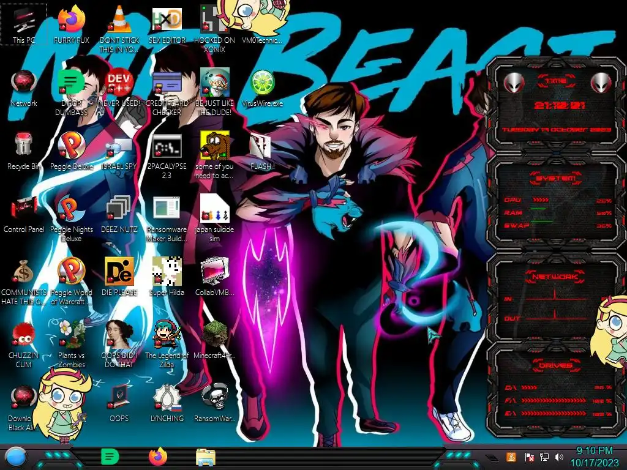Open the DIE PLEASE shortcut with De icon

119,277
